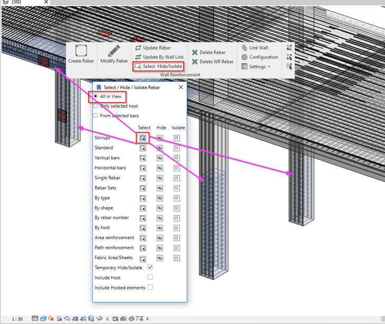The image size is (385, 324).
Task: Hide Rebar Sets using the hide icon
Action: click(160, 188)
